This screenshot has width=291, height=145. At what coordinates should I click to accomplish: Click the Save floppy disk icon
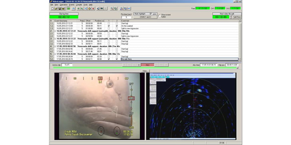[x=60, y=8]
